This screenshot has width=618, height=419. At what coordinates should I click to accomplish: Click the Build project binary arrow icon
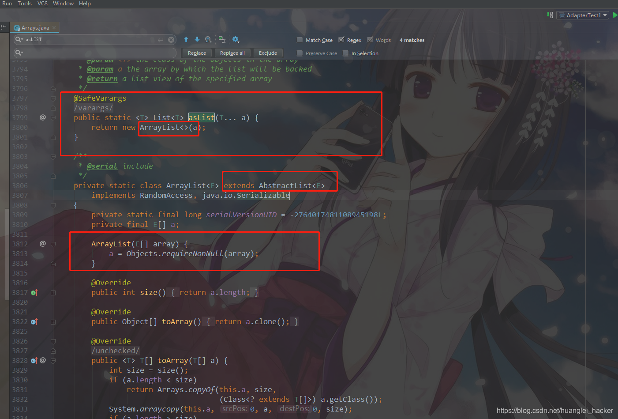click(x=550, y=15)
